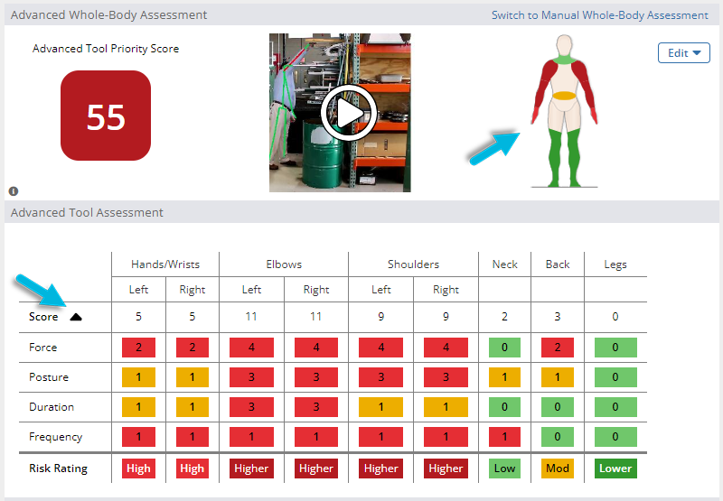Screen dimensions: 723x501
Task: Click the Frequency row label
Action: (x=55, y=437)
